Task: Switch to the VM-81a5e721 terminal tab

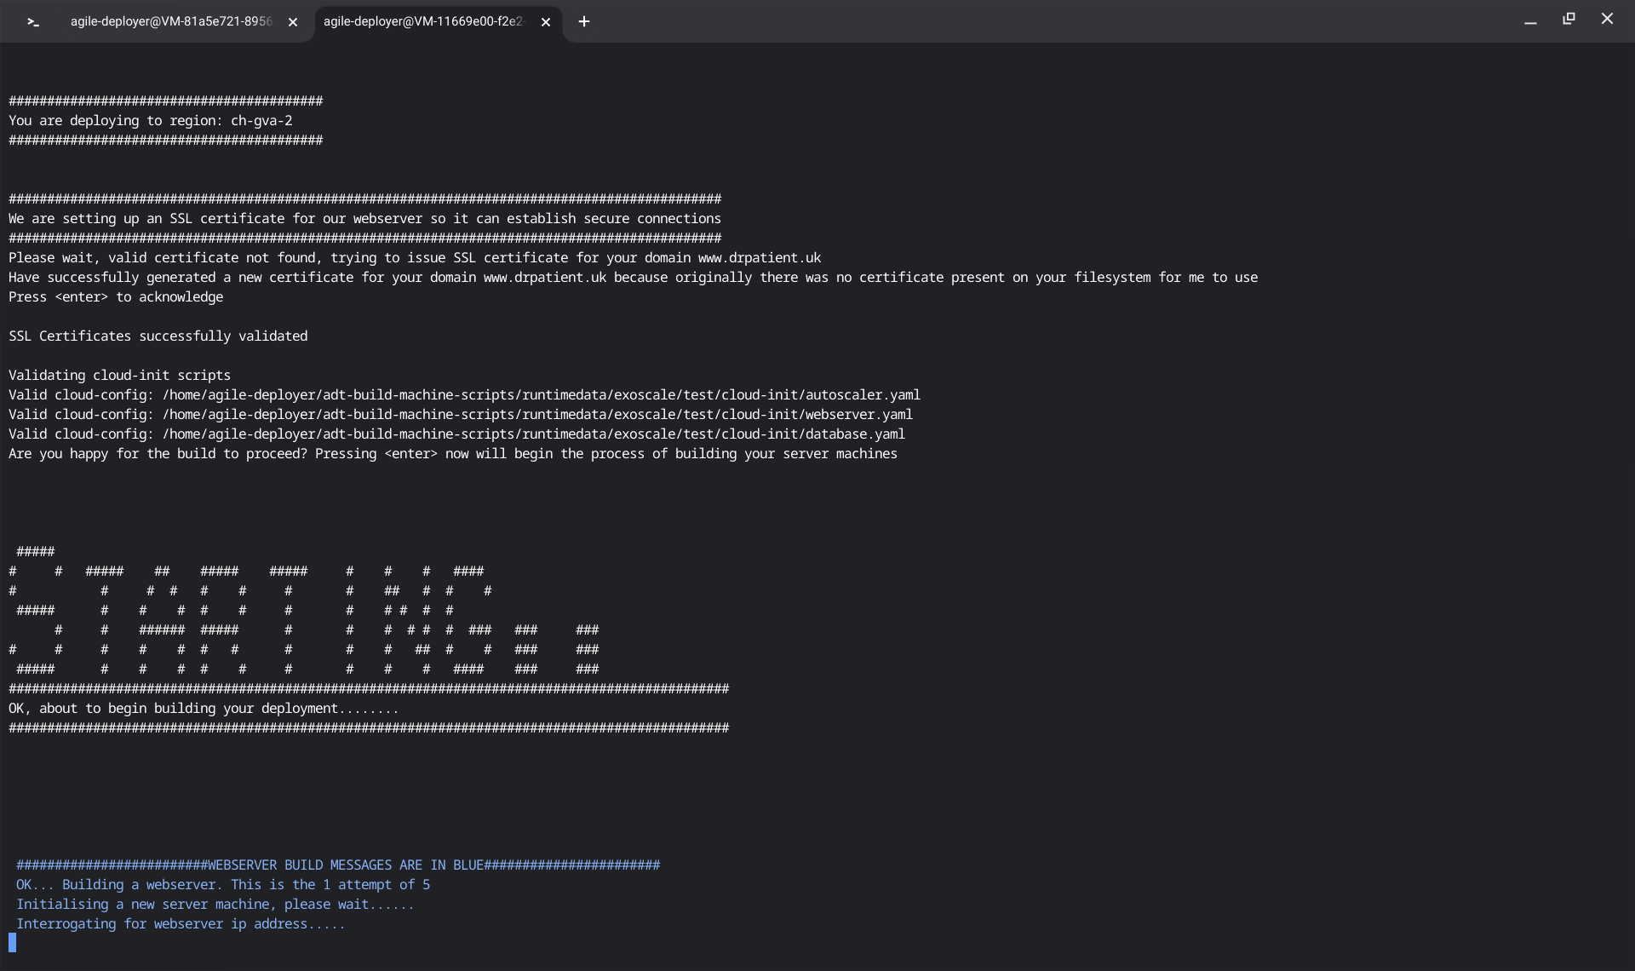Action: 170,22
